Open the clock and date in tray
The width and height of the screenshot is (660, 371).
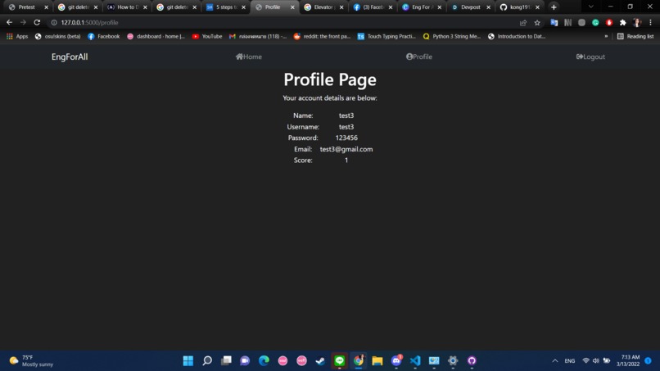628,361
